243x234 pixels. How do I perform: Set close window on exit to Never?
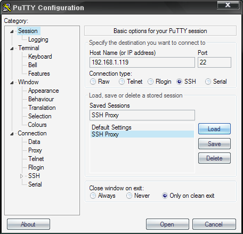pos(129,196)
